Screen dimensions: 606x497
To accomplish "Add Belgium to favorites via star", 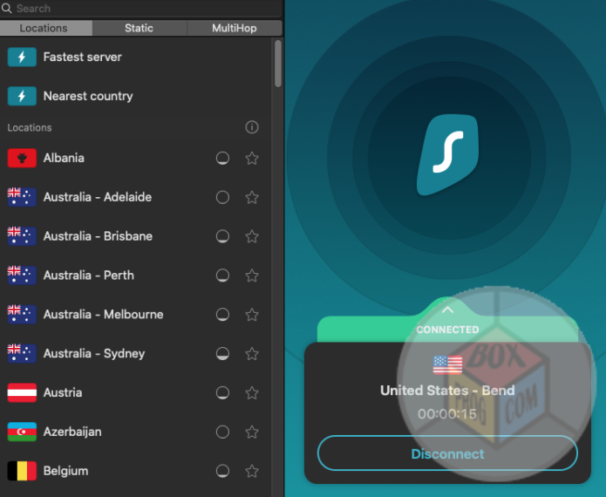I will (252, 472).
